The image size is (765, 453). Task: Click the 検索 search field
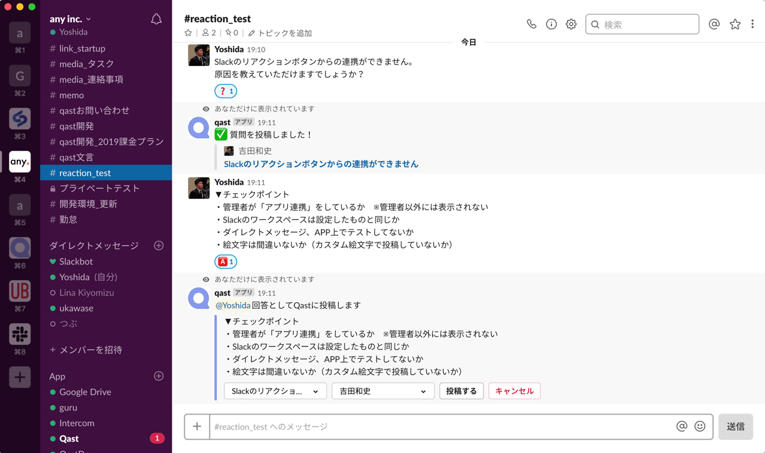coord(642,25)
